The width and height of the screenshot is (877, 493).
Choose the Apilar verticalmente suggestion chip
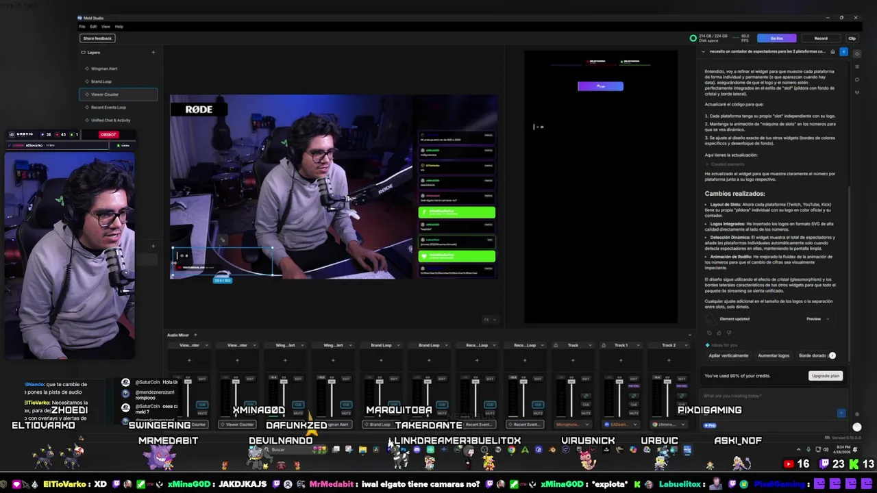(728, 355)
